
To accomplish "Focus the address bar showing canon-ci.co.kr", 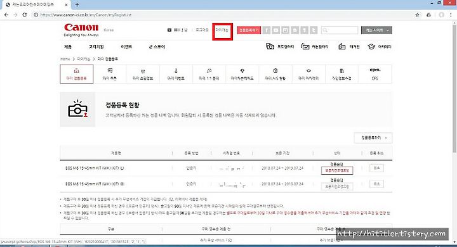I will tap(222, 15).
